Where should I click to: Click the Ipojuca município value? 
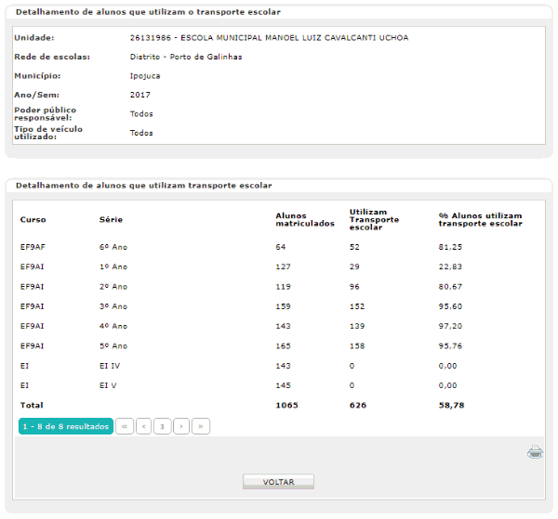coord(145,76)
